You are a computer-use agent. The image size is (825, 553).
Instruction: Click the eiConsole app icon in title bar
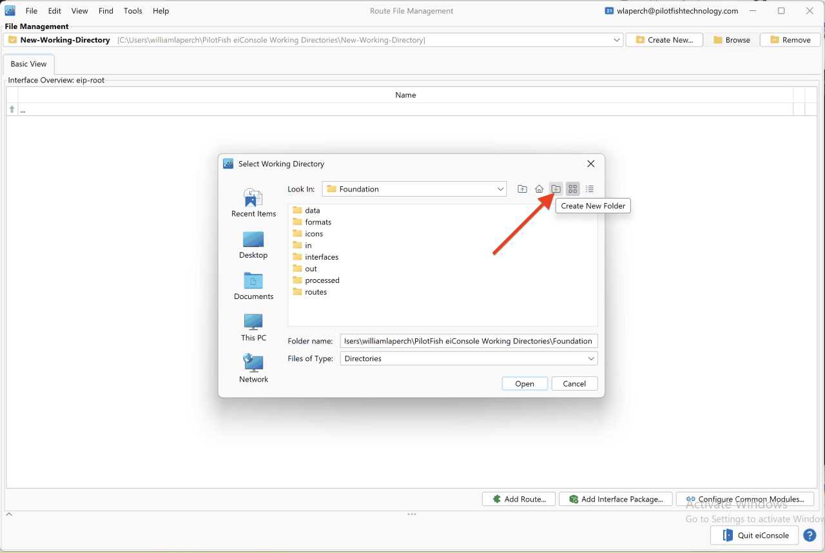pos(10,11)
